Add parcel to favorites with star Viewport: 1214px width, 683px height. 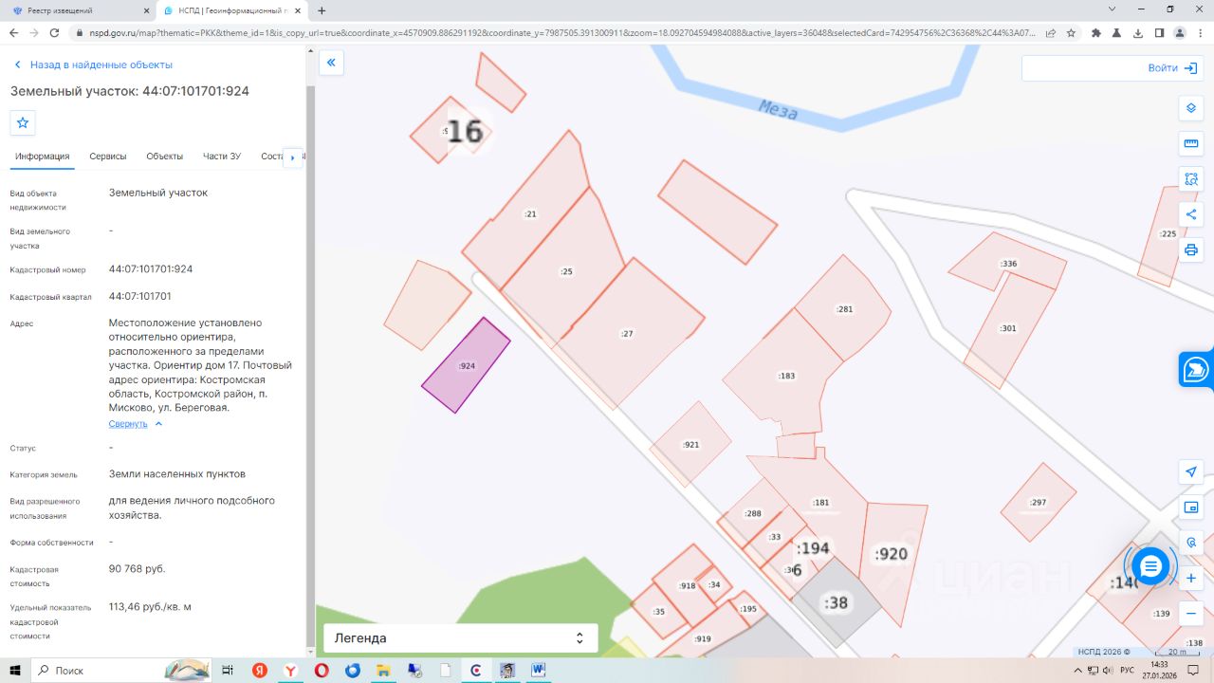coord(23,122)
